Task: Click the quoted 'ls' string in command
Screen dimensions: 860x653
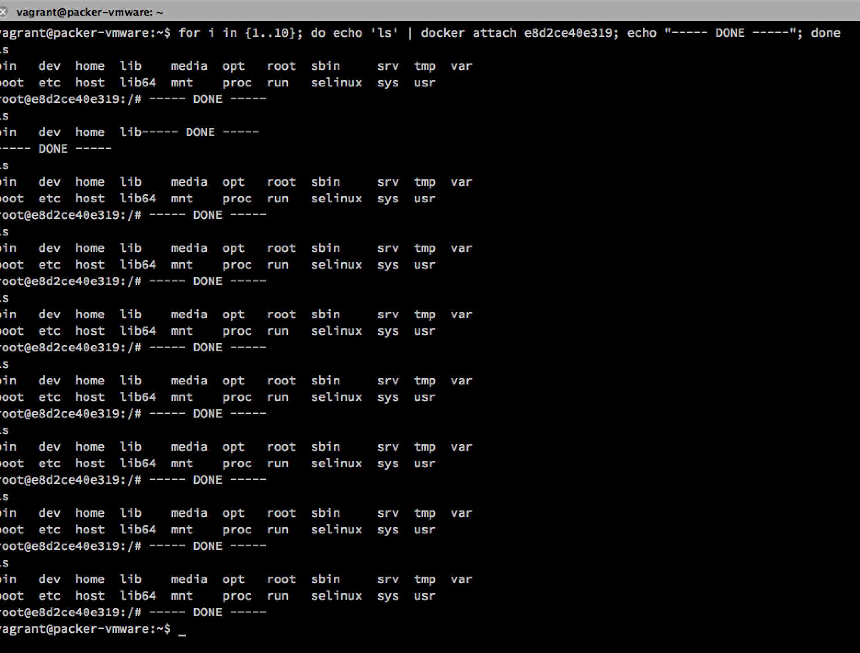Action: [384, 33]
